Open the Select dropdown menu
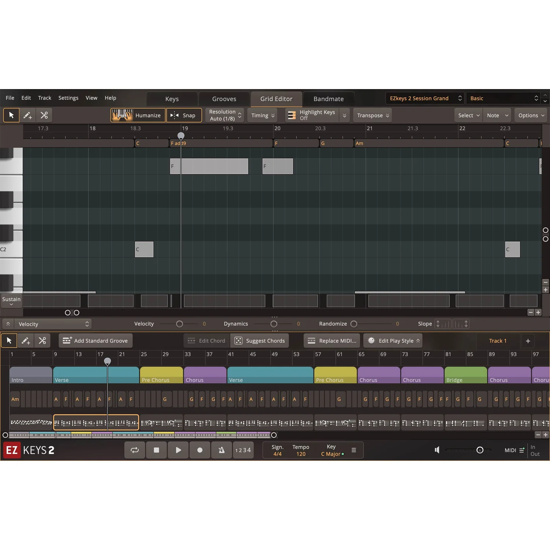This screenshot has width=550, height=550. click(469, 115)
